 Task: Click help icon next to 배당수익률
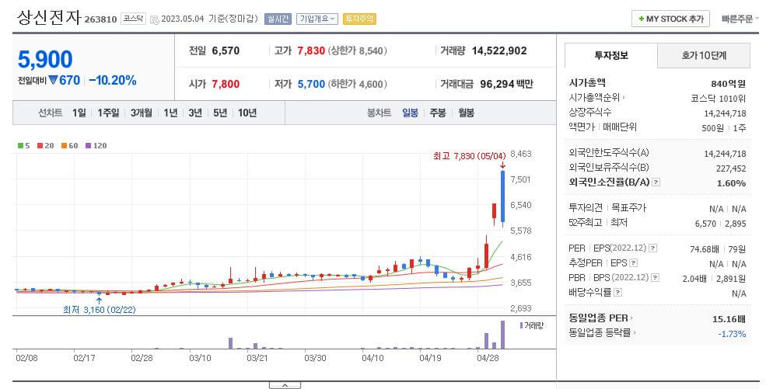(617, 293)
